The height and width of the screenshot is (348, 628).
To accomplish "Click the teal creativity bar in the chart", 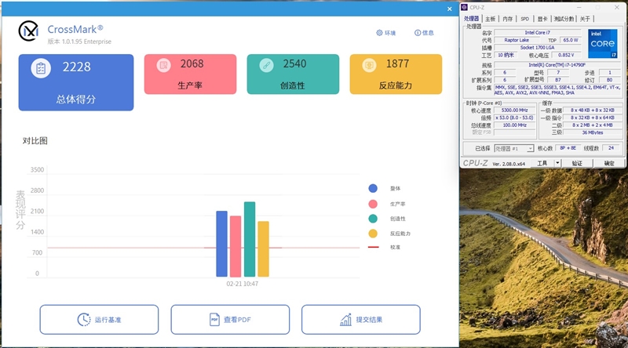I will [250, 239].
